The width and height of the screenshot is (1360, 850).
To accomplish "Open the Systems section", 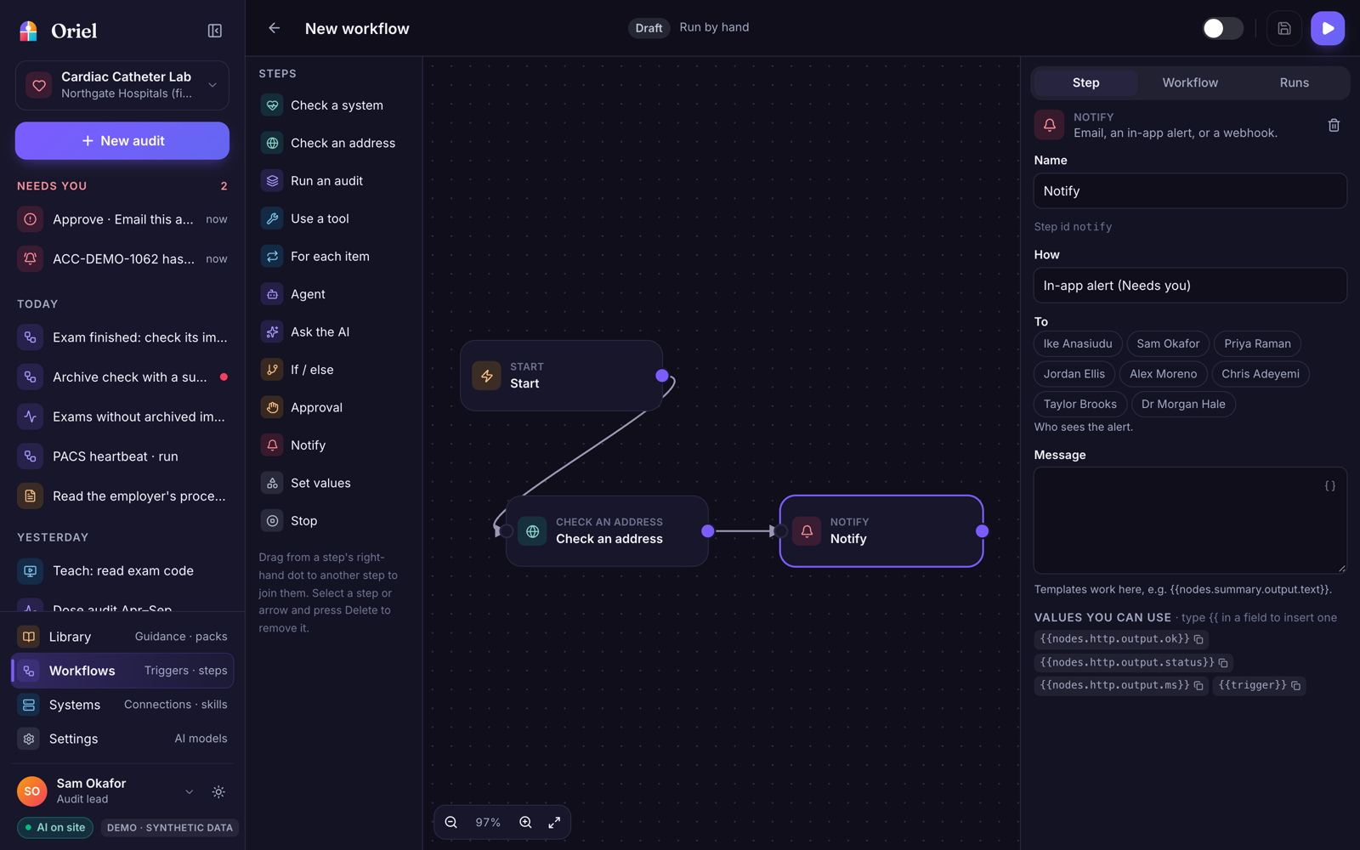I will [122, 705].
